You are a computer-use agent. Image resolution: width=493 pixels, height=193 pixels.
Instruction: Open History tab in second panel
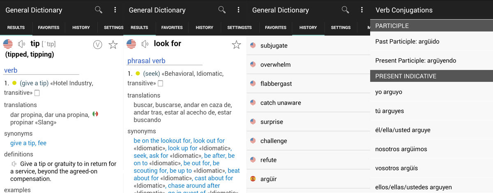pyautogui.click(x=204, y=27)
